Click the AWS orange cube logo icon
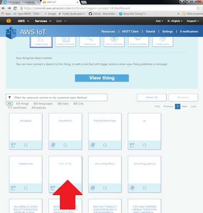Viewport: 203px width, 213px height. coord(9,21)
